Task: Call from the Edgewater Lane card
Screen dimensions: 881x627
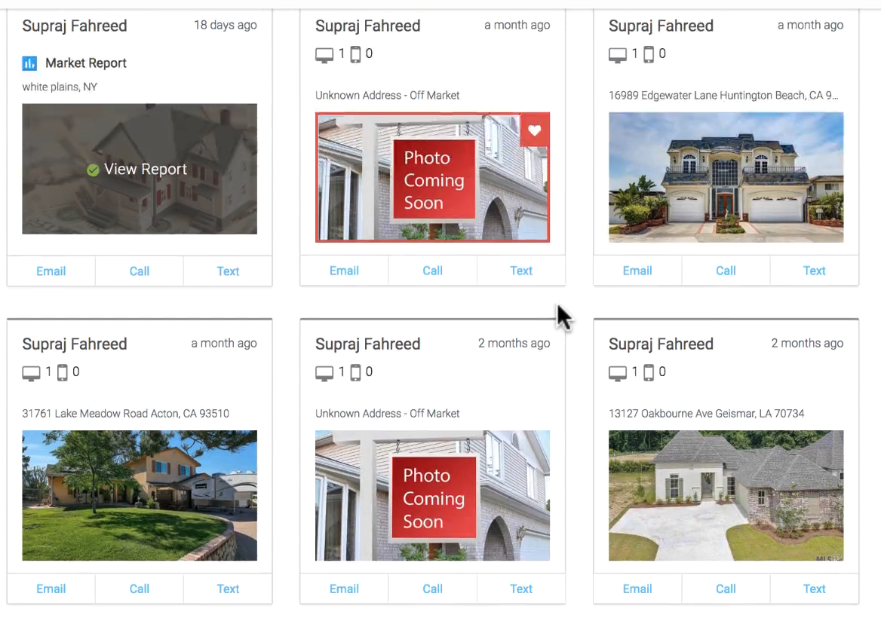Action: 726,271
